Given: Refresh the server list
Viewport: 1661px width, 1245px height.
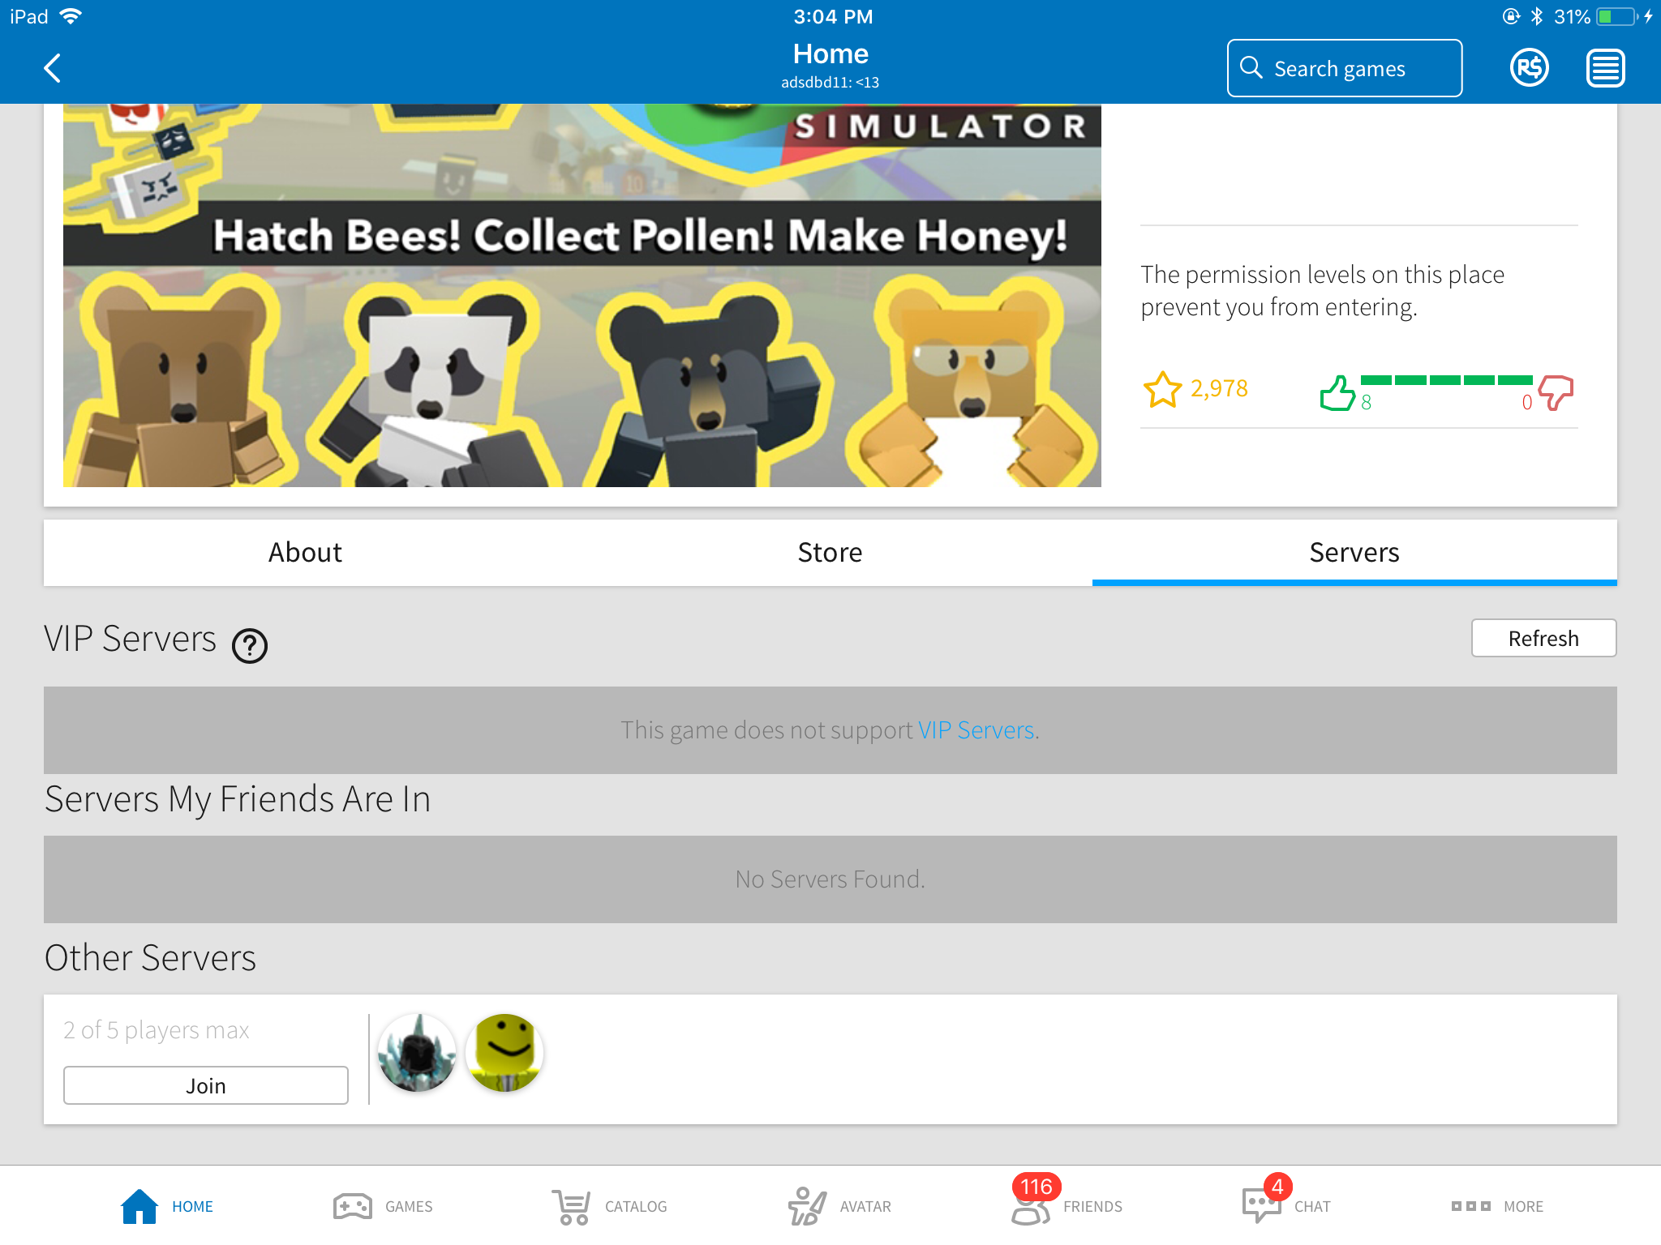Looking at the screenshot, I should click(x=1543, y=638).
